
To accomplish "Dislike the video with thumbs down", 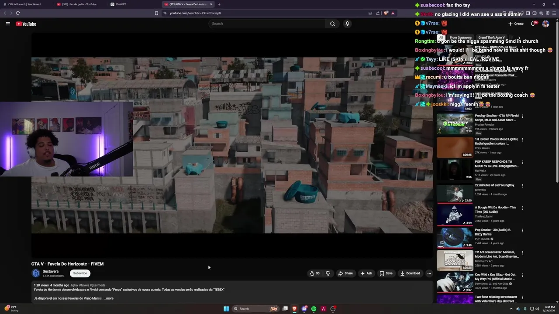I will pos(328,273).
